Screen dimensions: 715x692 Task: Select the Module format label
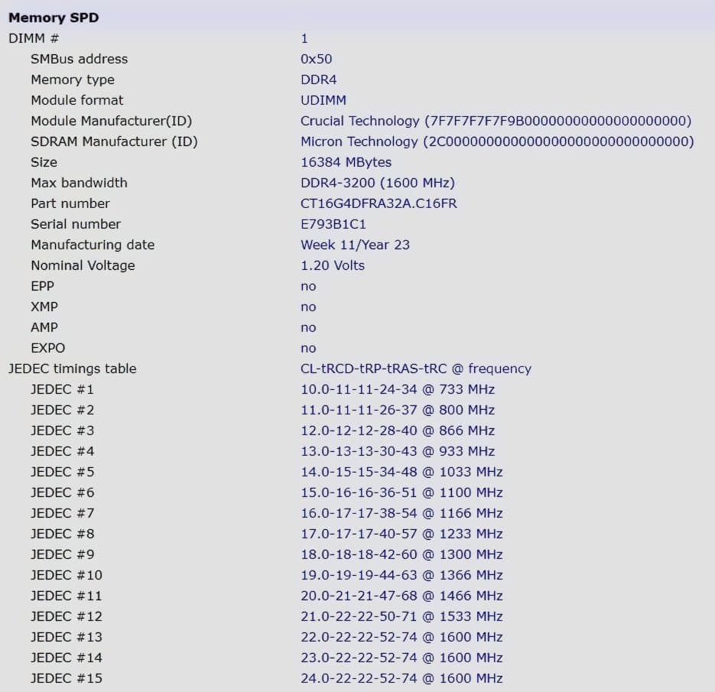coord(77,100)
